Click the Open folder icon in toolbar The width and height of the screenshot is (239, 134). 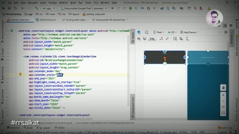click(3, 8)
